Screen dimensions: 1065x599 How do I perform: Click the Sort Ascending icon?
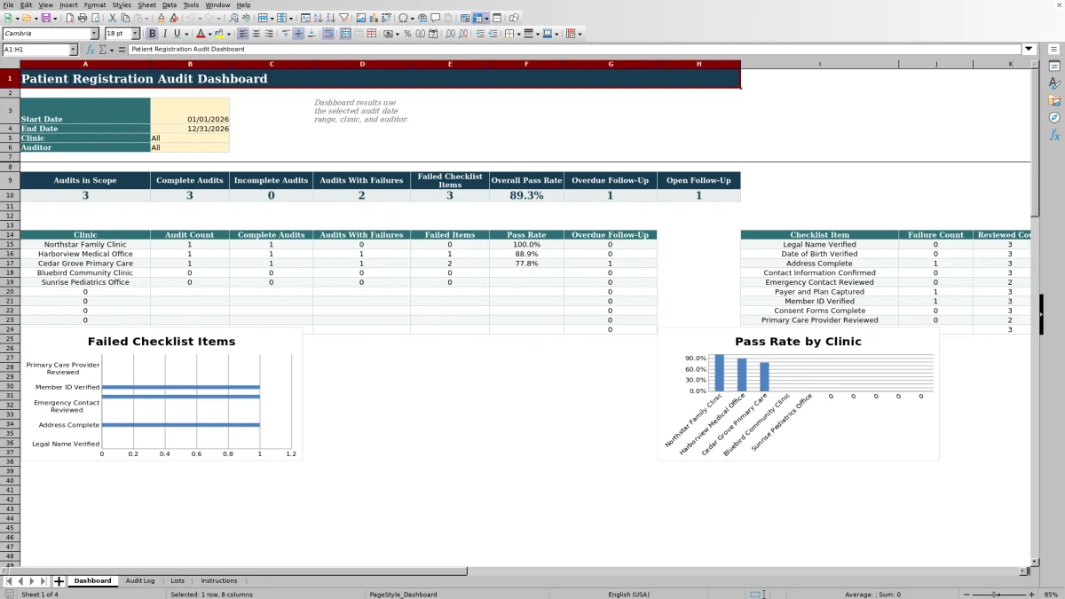[x=319, y=18]
